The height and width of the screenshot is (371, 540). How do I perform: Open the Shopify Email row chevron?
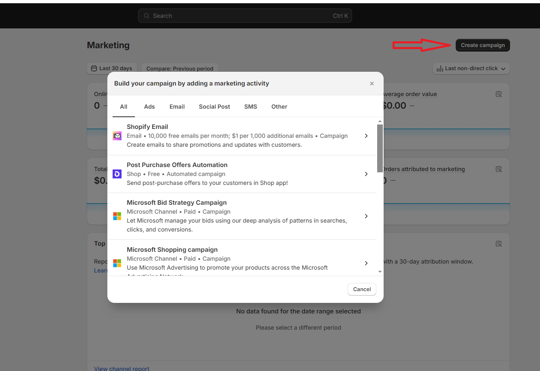[x=366, y=136]
